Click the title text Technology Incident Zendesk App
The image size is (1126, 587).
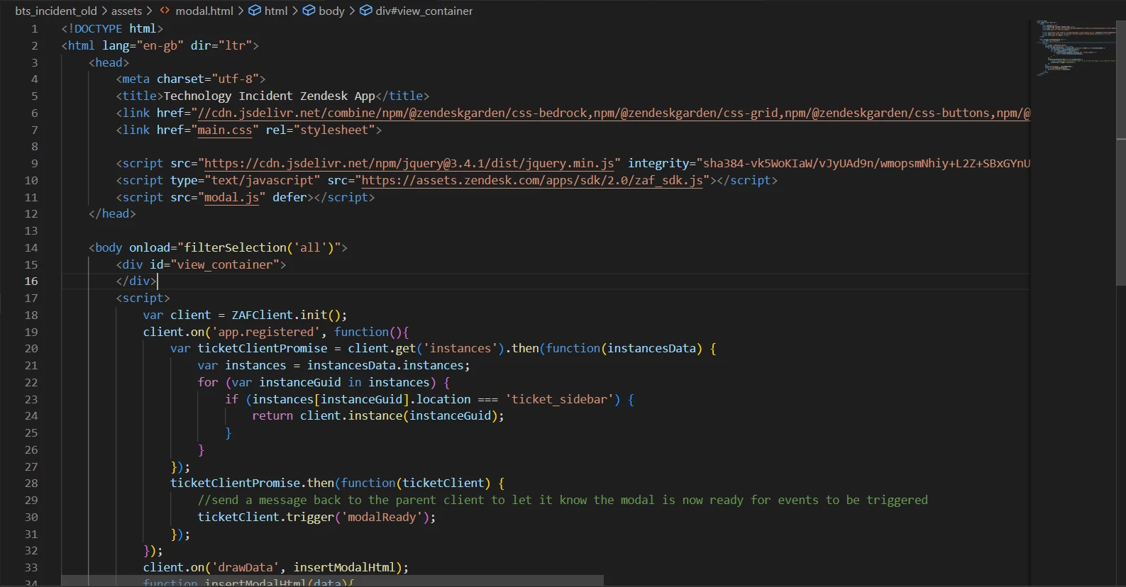269,96
